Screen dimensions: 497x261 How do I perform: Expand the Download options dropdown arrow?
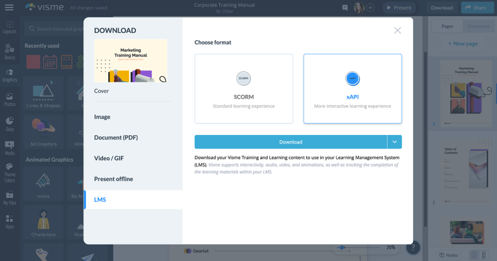pyautogui.click(x=395, y=142)
